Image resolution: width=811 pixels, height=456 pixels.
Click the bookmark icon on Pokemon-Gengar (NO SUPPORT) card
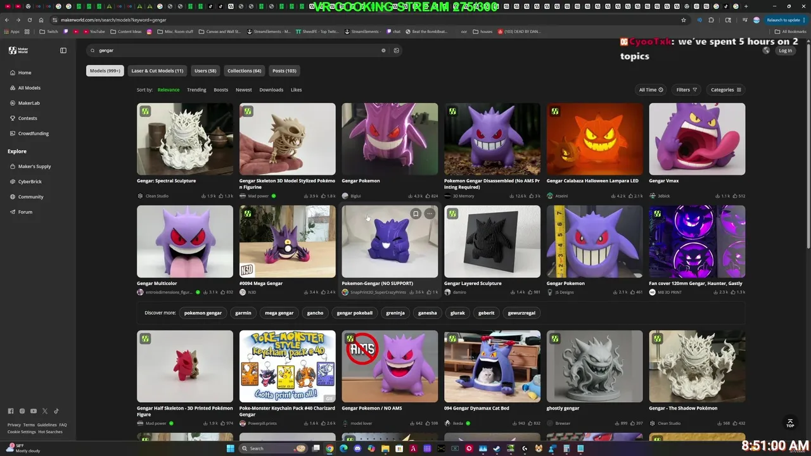416,214
